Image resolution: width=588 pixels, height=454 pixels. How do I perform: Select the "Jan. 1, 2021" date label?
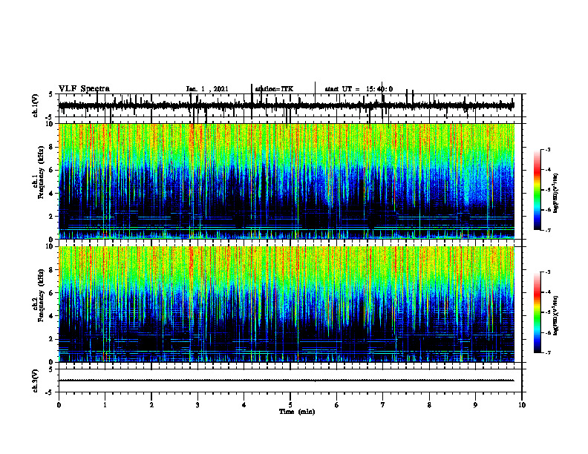coord(207,89)
